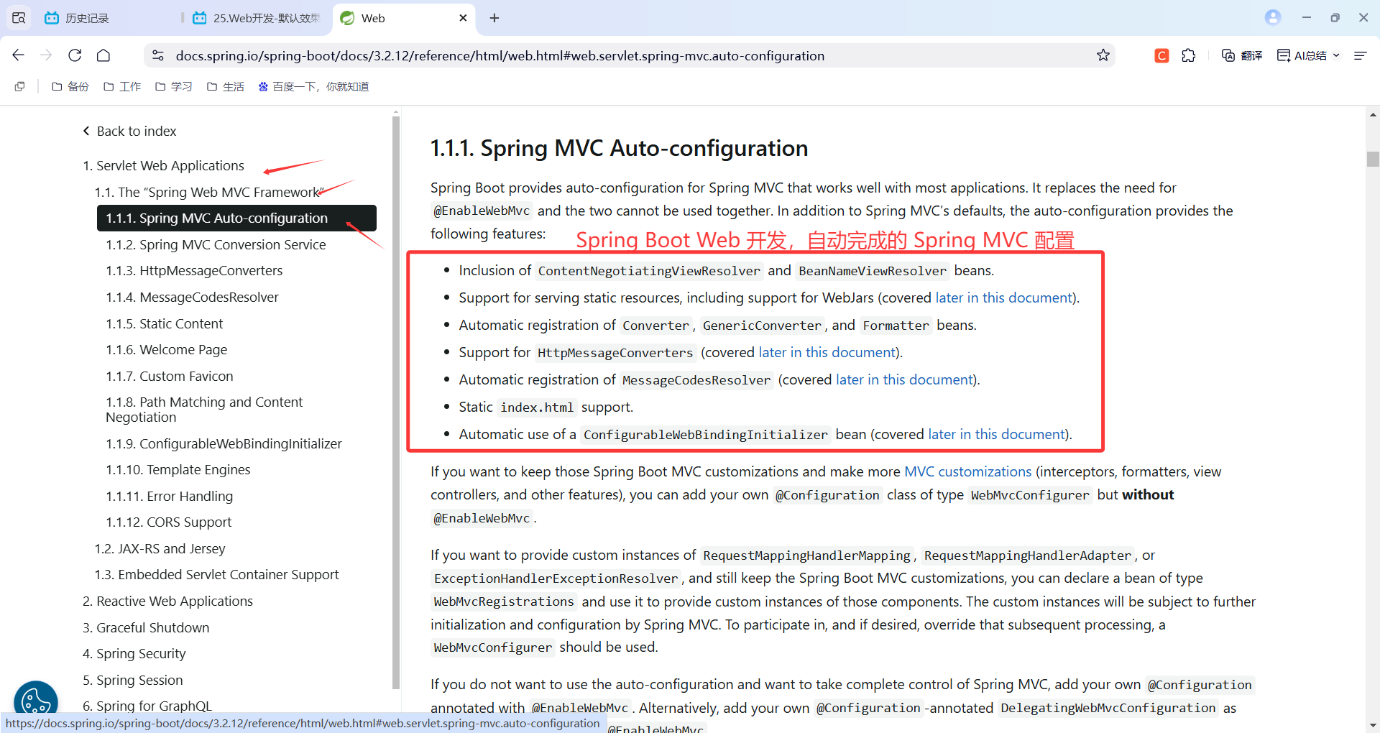Open the 生活 bookmark folder
The height and width of the screenshot is (733, 1380).
pyautogui.click(x=226, y=86)
